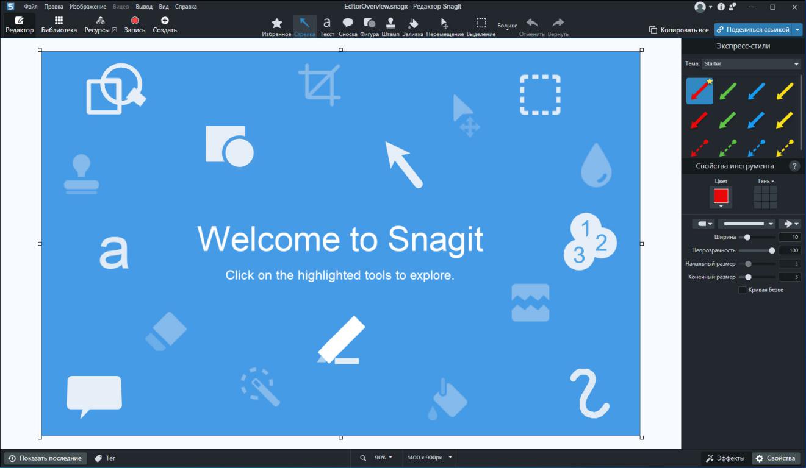Select the Selection (Выделение) tool

(x=481, y=26)
